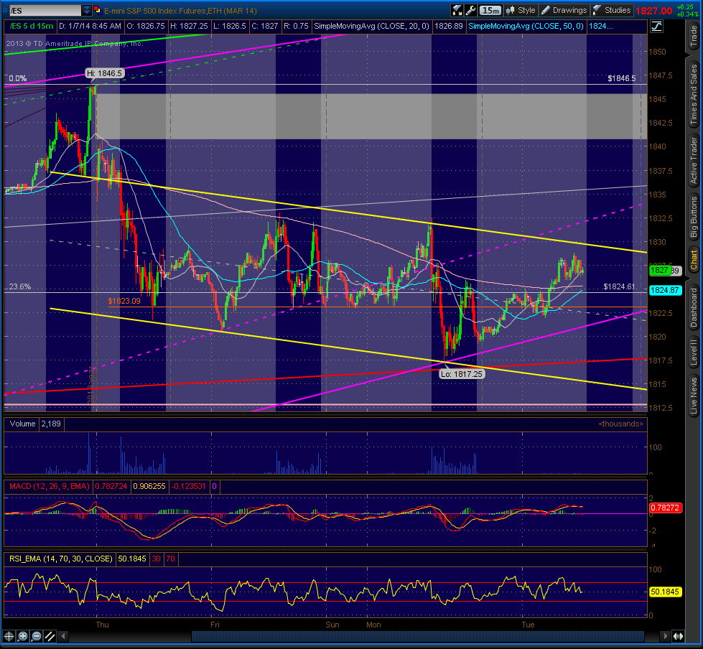
Task: Open the symbol dropdown arrow next to /ES
Action: click(86, 10)
